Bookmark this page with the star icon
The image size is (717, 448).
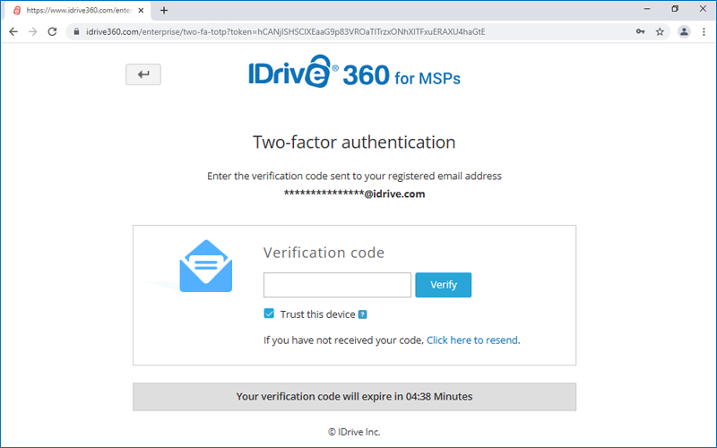pyautogui.click(x=660, y=31)
